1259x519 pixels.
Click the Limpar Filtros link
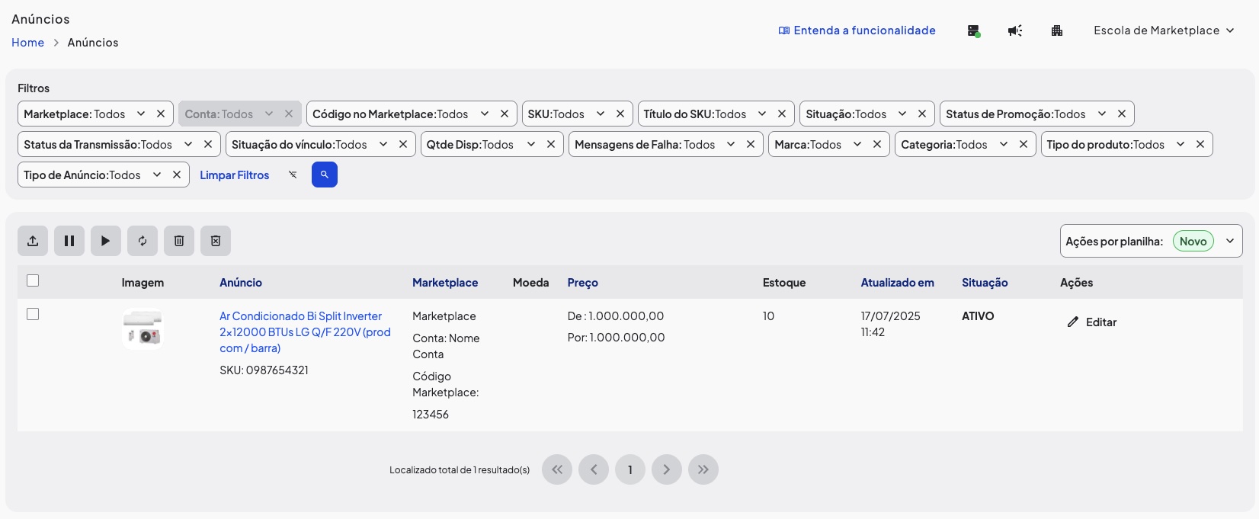tap(234, 175)
